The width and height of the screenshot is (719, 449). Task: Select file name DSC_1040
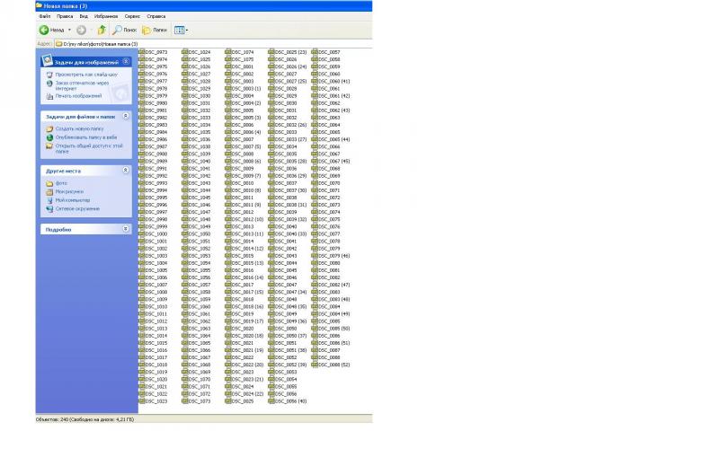click(x=200, y=162)
